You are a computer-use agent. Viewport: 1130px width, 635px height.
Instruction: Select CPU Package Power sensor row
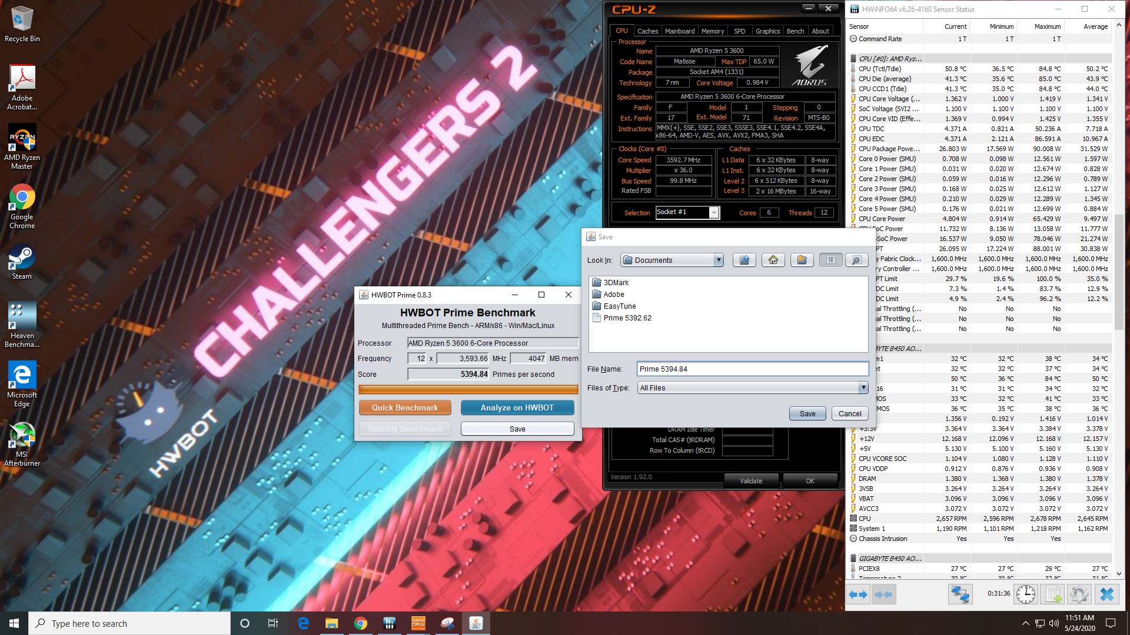tap(980, 149)
